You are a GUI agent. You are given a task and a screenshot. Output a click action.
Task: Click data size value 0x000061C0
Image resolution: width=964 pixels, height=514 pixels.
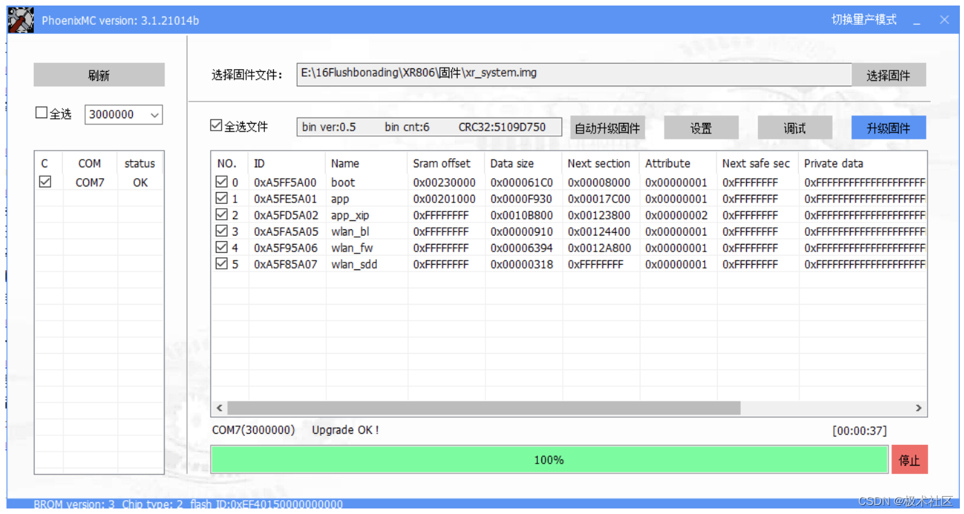(521, 182)
